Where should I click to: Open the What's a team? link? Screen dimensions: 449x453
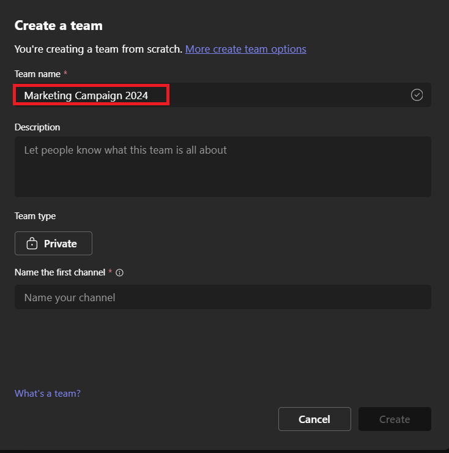coord(48,393)
